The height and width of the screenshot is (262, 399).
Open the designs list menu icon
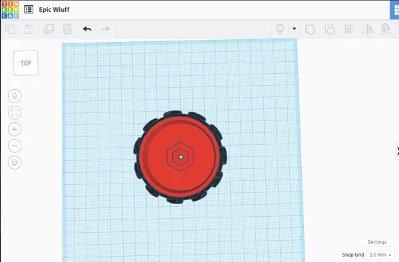(x=29, y=10)
